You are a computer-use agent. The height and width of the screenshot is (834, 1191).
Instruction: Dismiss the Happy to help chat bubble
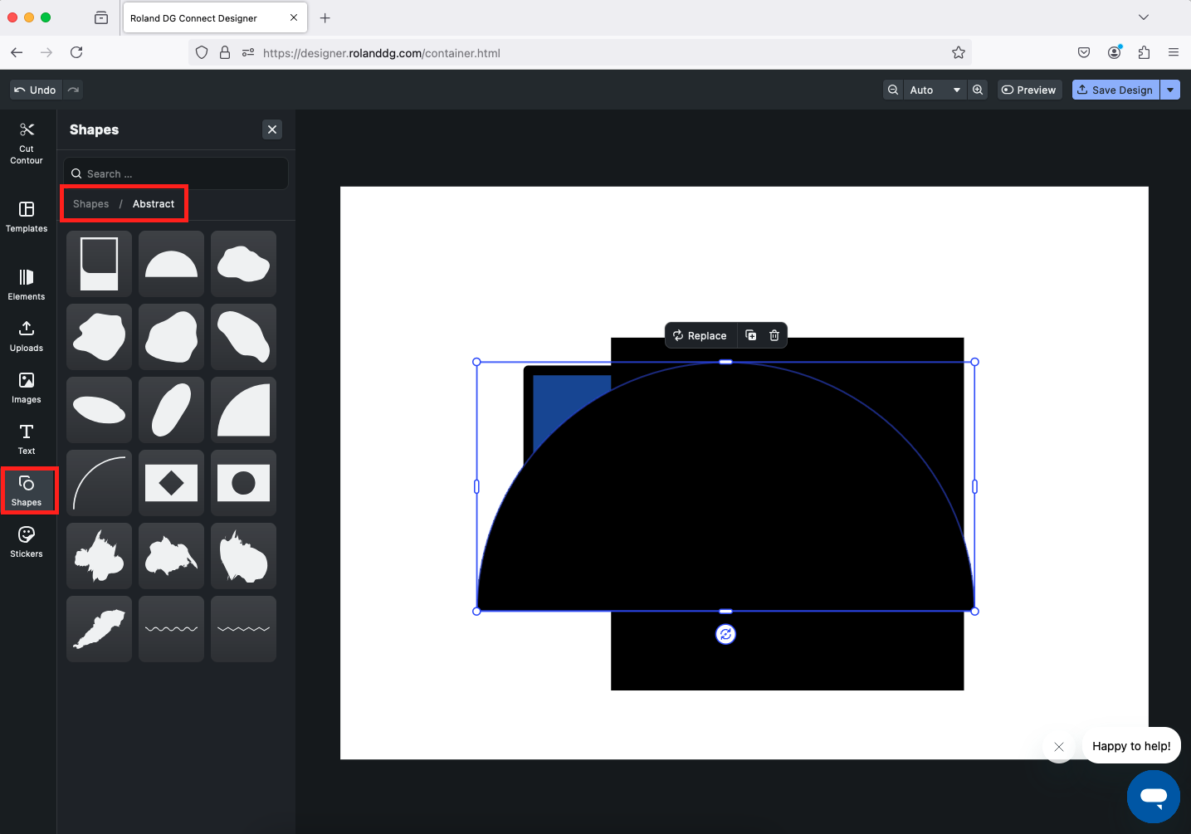pos(1059,746)
